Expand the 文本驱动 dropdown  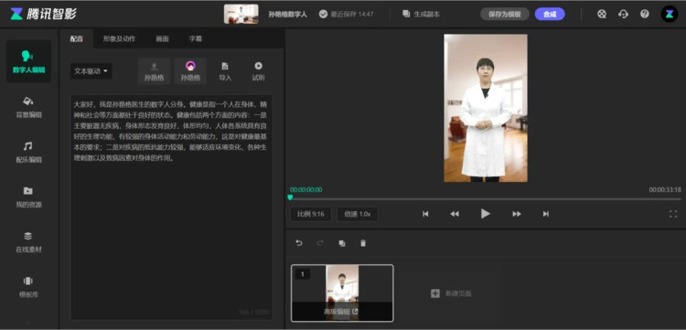click(x=91, y=71)
